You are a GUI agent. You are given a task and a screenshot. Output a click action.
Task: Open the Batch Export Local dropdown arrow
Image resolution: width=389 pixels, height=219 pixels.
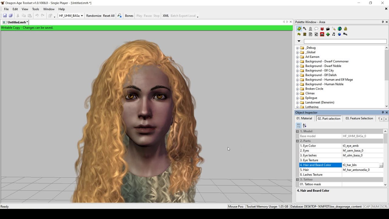[x=198, y=16]
